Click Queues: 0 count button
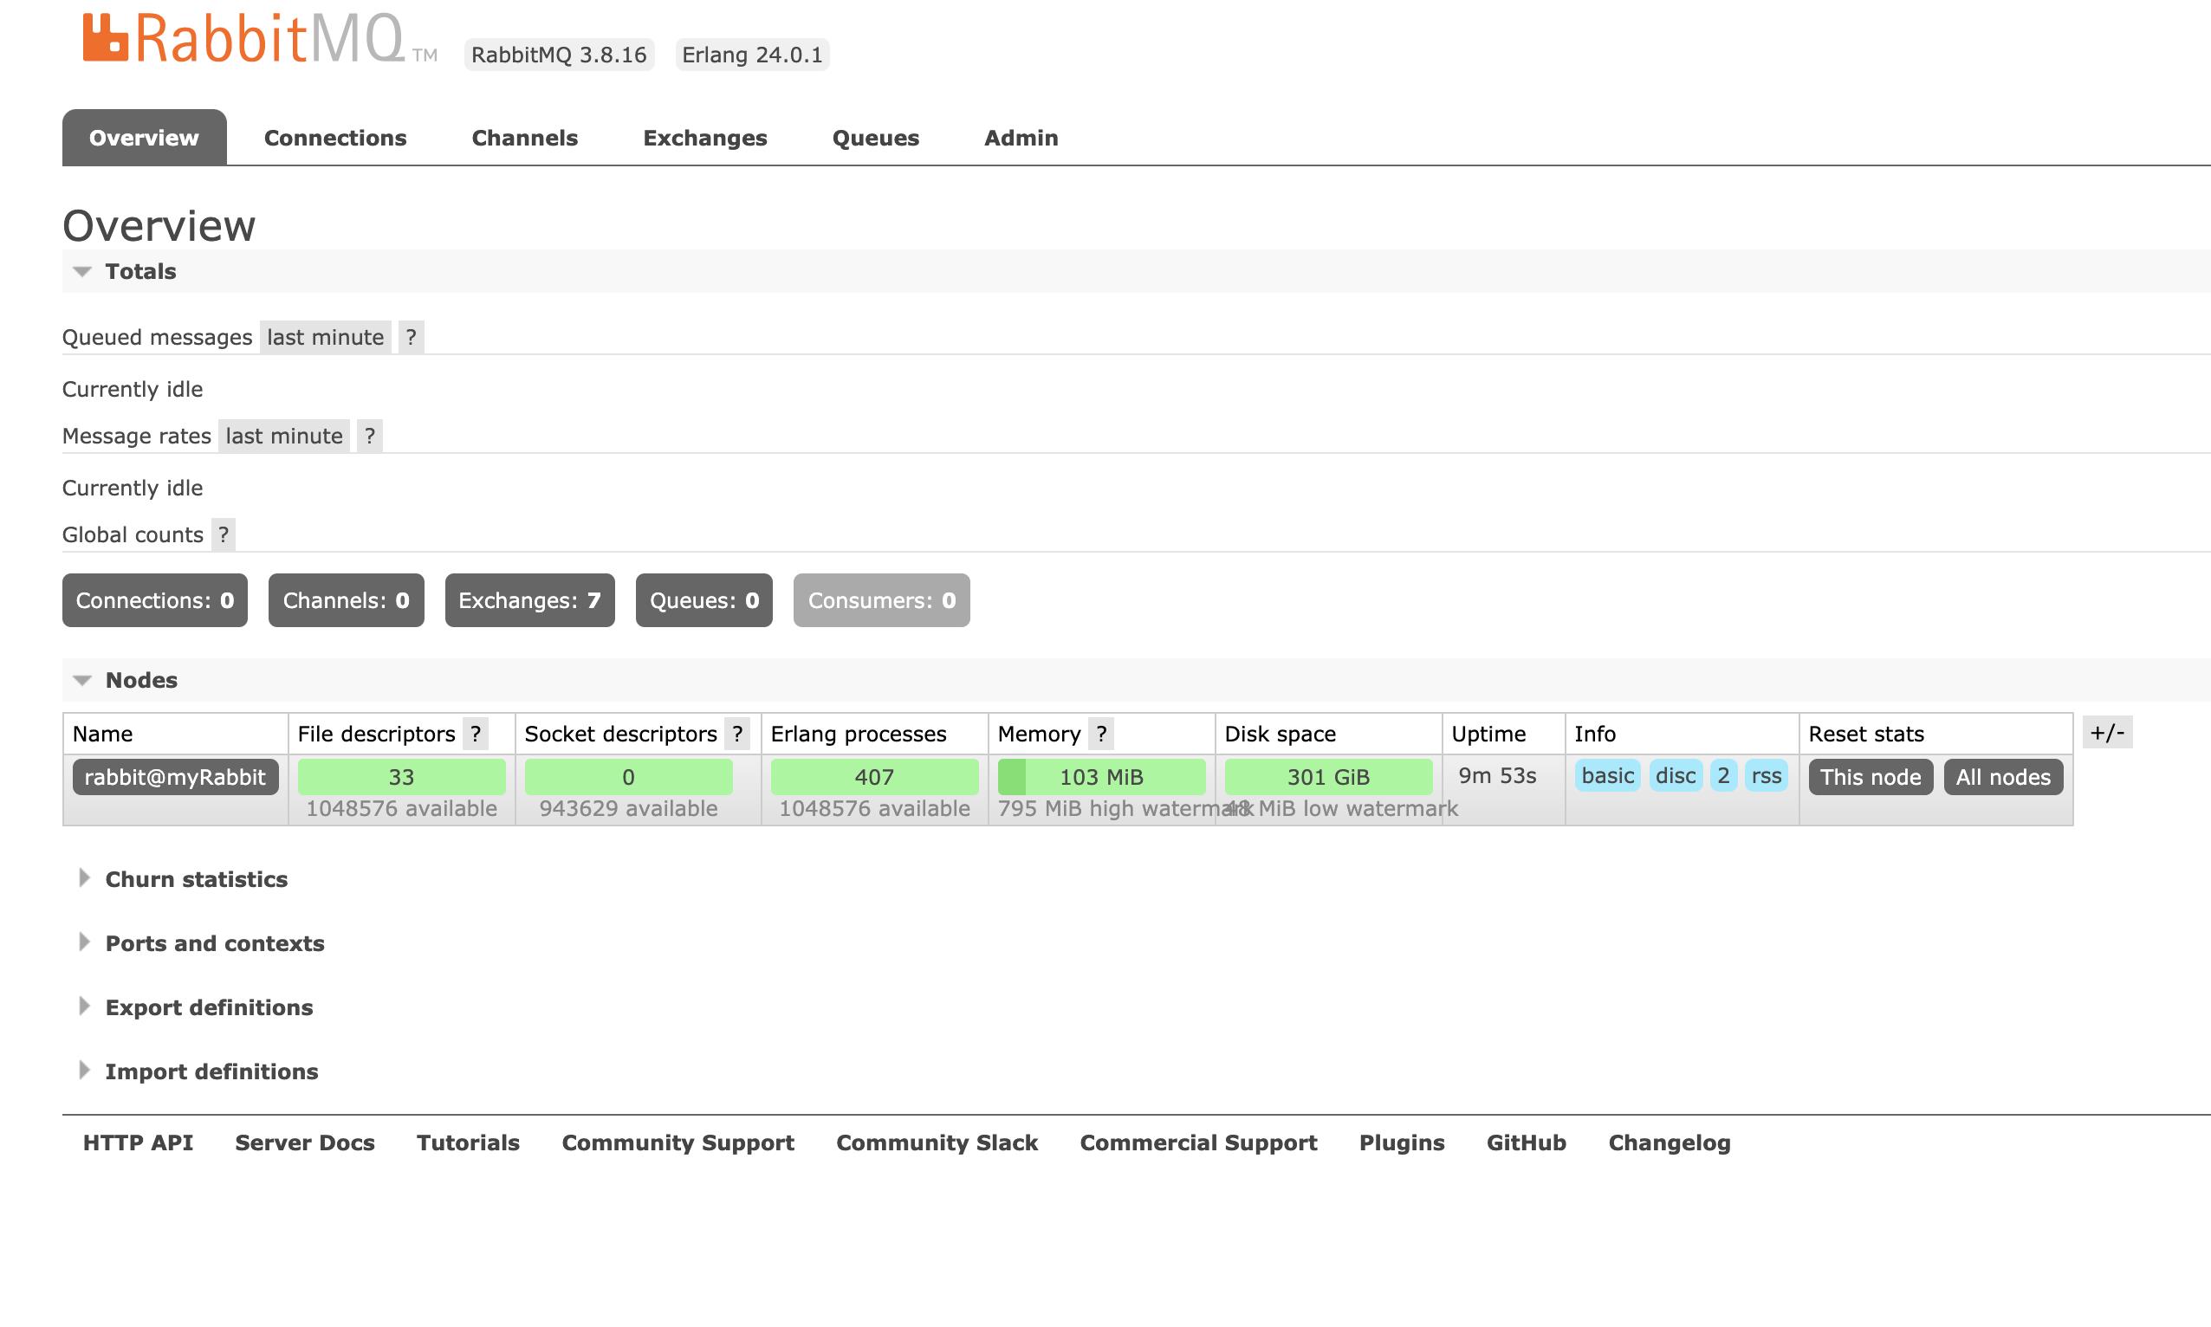2211x1327 pixels. (x=703, y=600)
